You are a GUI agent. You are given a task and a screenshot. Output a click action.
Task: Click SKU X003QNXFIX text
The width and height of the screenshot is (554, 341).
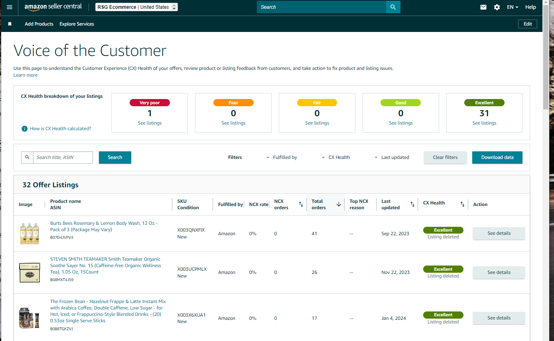click(x=191, y=230)
